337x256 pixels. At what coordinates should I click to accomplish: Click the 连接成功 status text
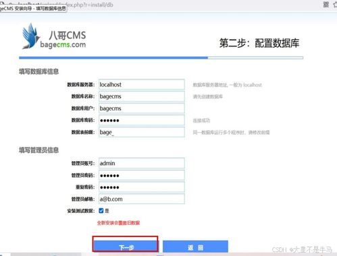201,121
